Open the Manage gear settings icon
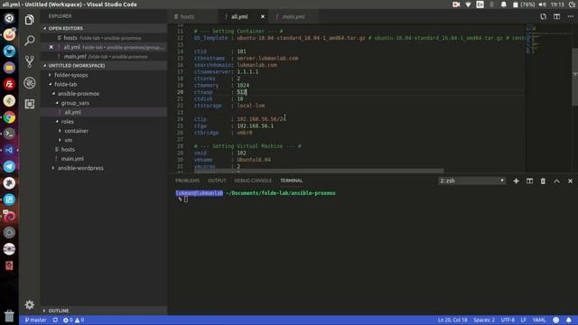This screenshot has height=325, width=578. click(30, 305)
